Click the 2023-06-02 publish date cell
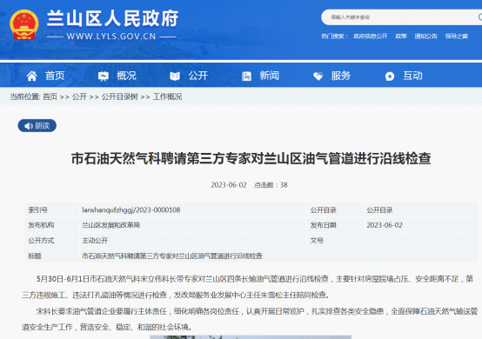The image size is (482, 339). tap(385, 225)
